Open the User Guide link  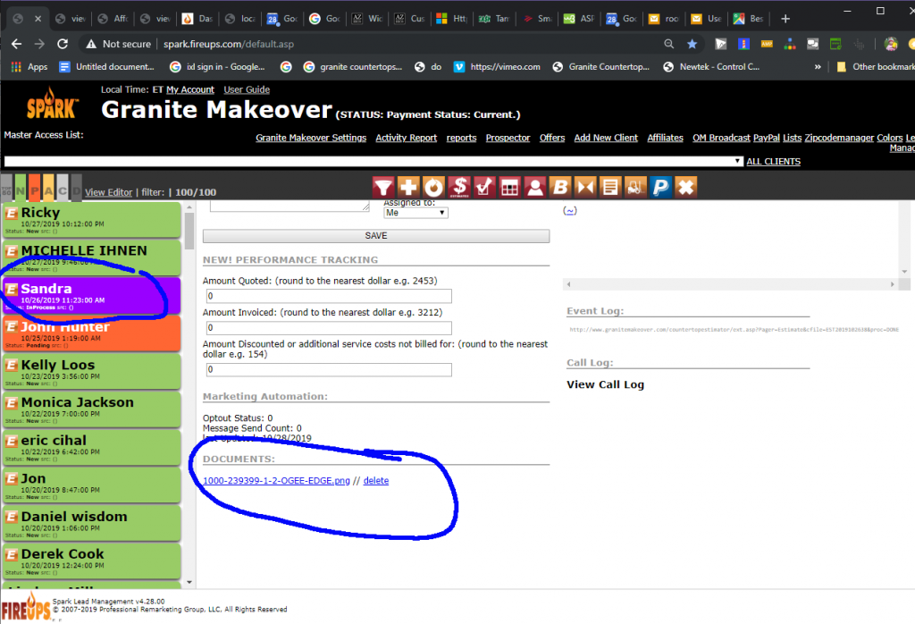coord(247,90)
